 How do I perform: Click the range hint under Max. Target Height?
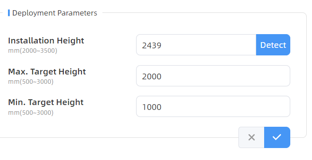coord(31,82)
